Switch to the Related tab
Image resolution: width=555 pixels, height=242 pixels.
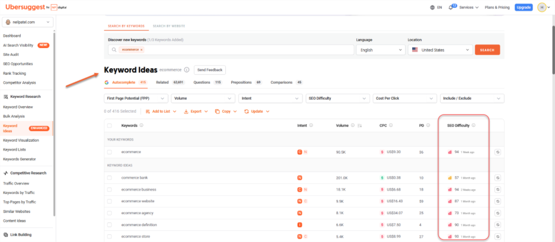[171, 82]
